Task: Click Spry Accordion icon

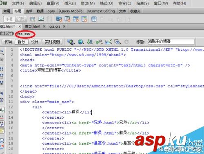Action: pyautogui.click(x=76, y=19)
